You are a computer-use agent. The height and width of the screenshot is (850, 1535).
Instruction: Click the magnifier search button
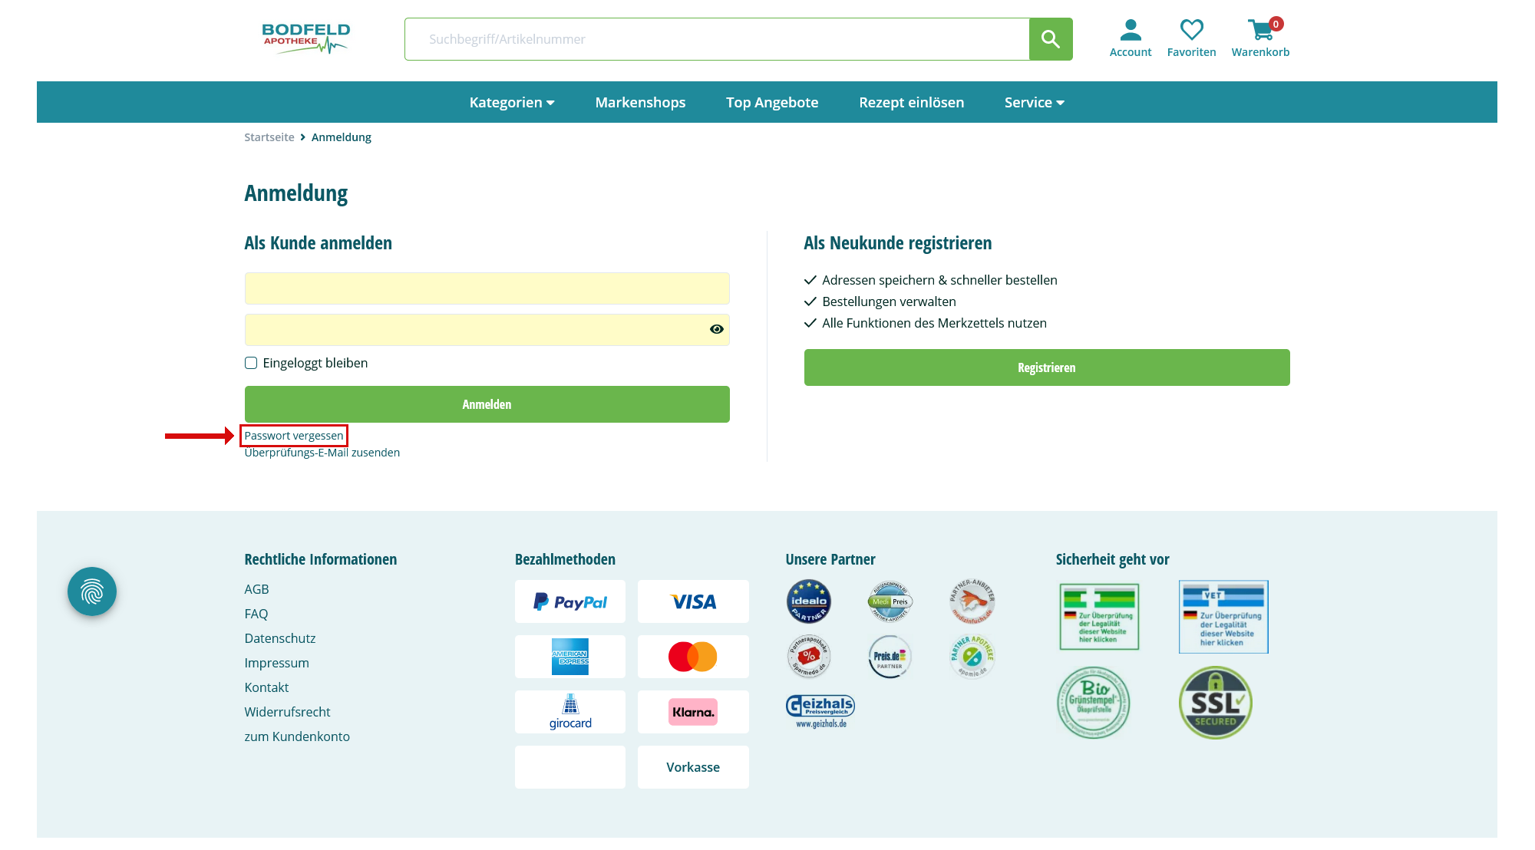[1050, 39]
